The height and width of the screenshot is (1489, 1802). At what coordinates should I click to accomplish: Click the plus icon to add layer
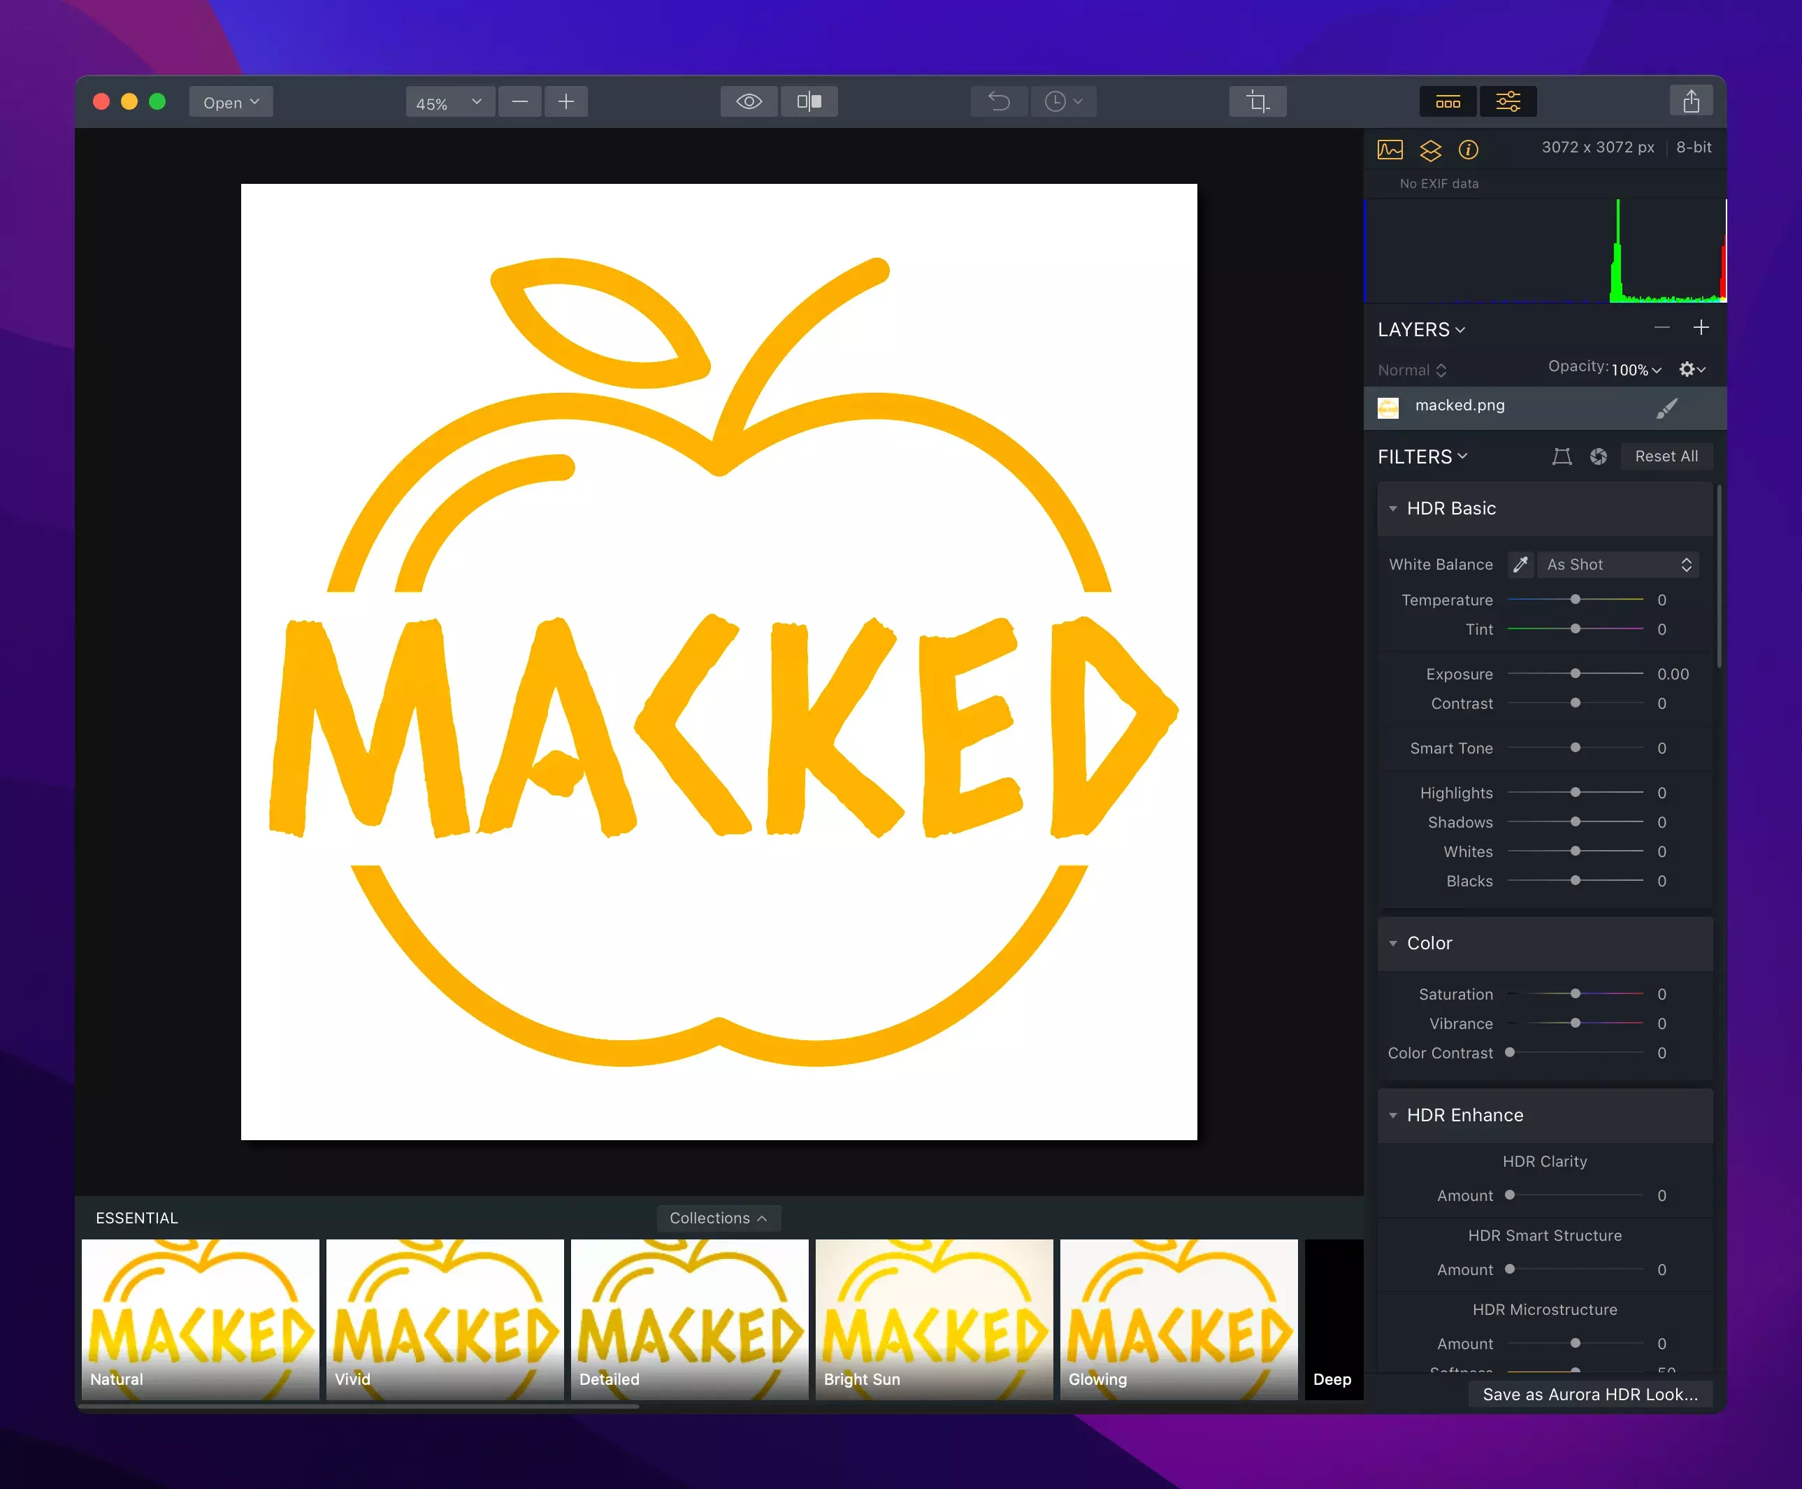(x=1701, y=328)
